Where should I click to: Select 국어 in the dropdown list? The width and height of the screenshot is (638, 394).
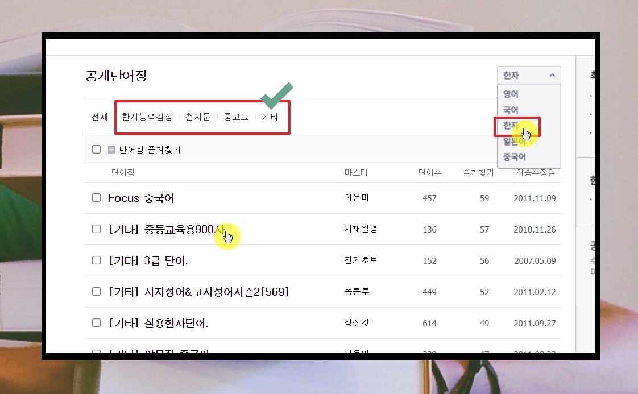pyautogui.click(x=511, y=110)
